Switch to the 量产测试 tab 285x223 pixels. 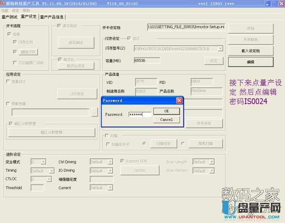tap(9, 17)
